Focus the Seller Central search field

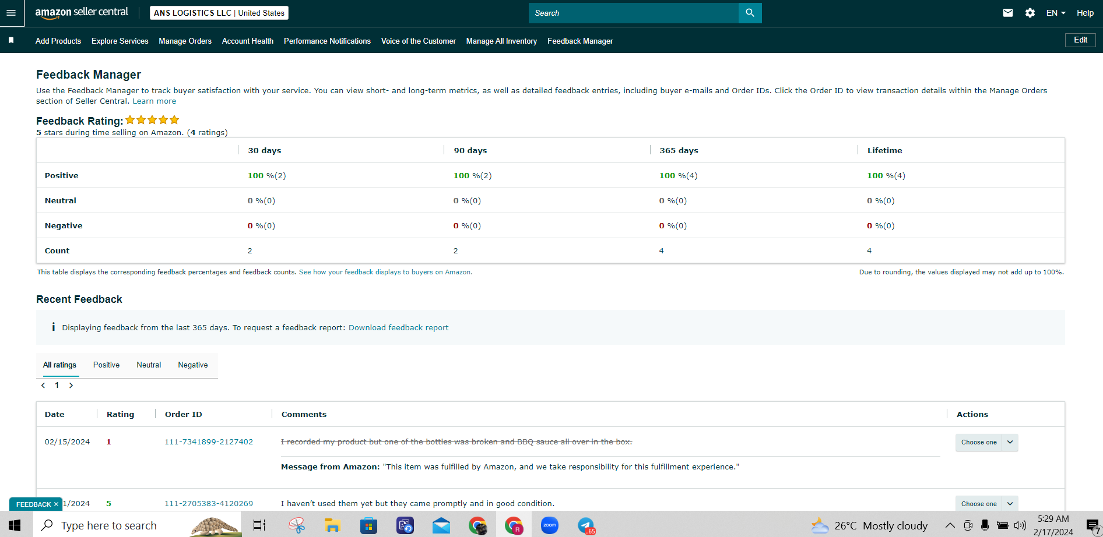634,13
